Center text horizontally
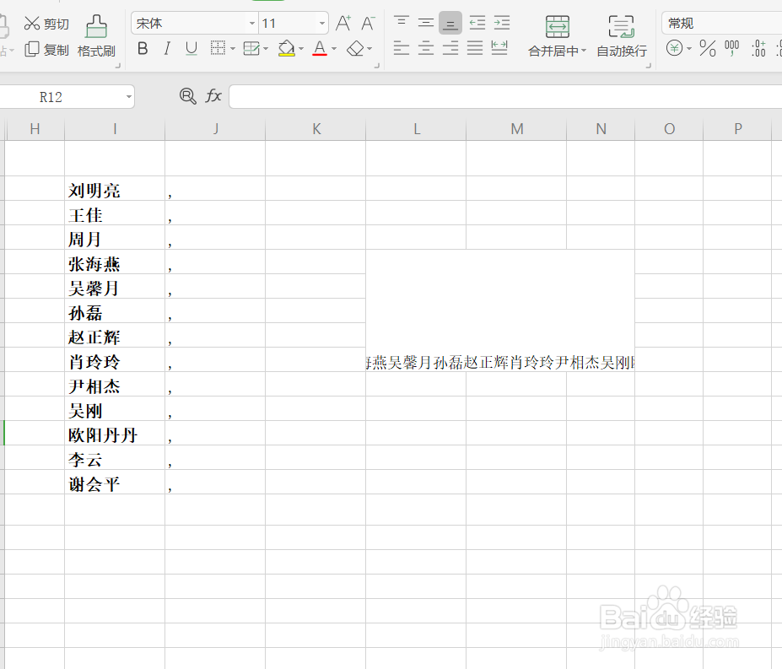 [426, 48]
